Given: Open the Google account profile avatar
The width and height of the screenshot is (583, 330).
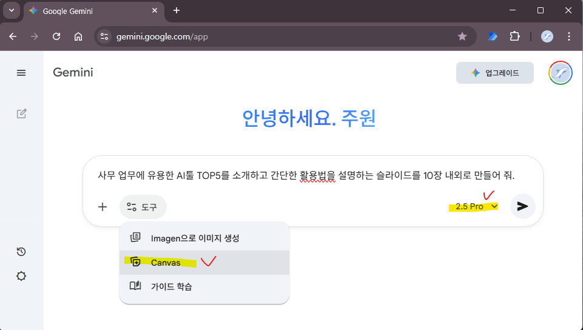Looking at the screenshot, I should (560, 73).
